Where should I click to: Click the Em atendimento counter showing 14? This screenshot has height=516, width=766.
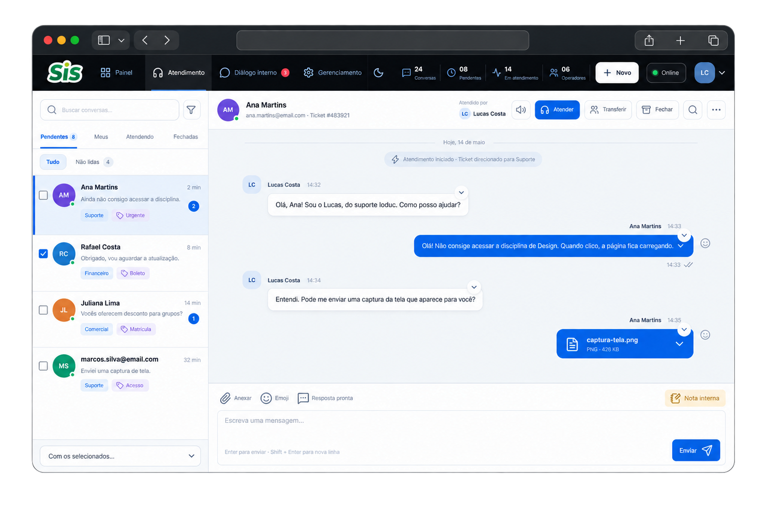515,73
